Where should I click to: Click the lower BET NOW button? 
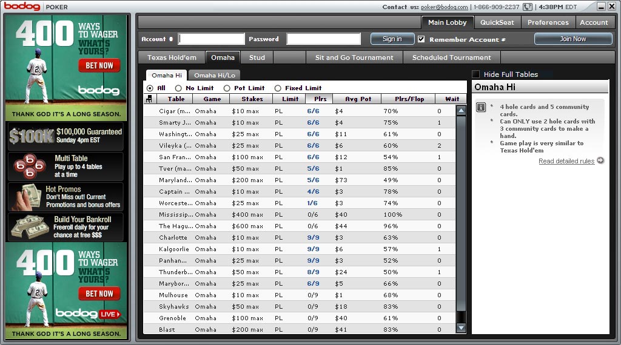click(x=99, y=294)
